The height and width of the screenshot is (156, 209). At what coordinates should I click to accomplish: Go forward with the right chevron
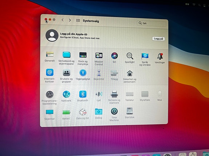(x=70, y=20)
